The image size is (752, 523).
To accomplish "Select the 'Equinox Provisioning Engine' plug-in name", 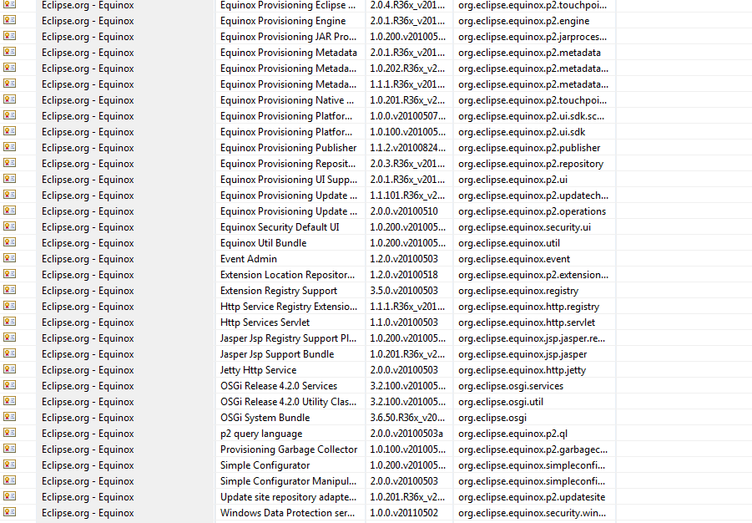I will 283,21.
